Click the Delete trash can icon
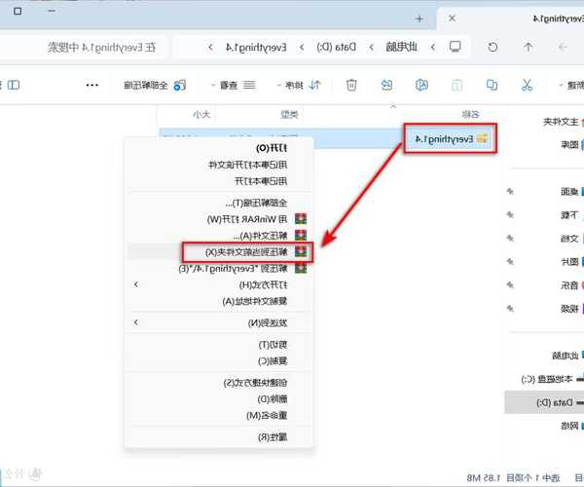 (350, 85)
